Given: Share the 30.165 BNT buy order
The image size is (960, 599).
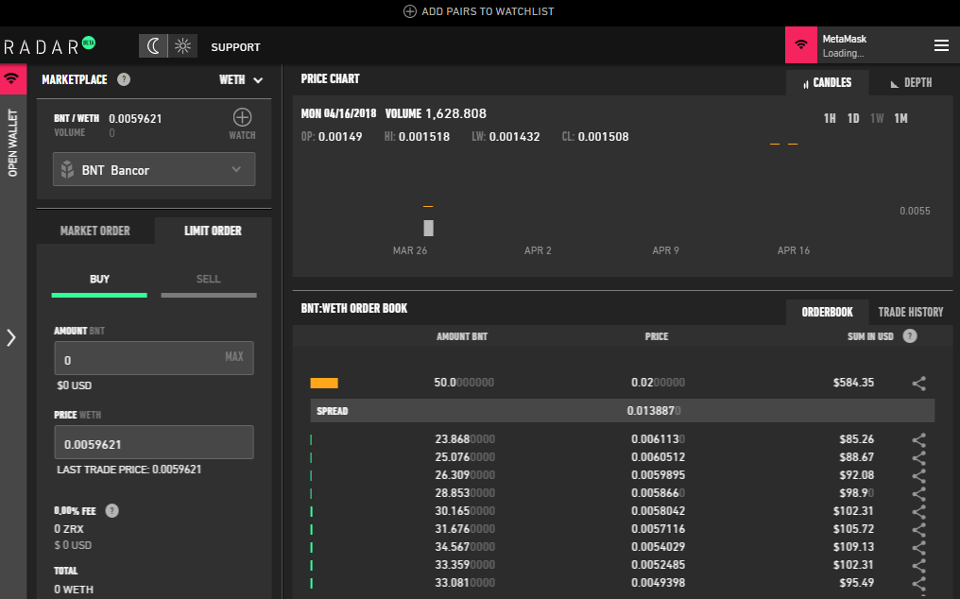Looking at the screenshot, I should point(919,511).
